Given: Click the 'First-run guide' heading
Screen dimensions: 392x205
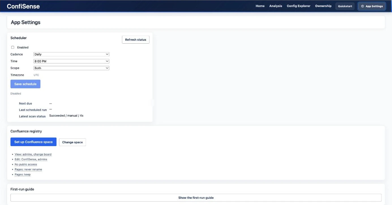Looking at the screenshot, I should point(22,189).
